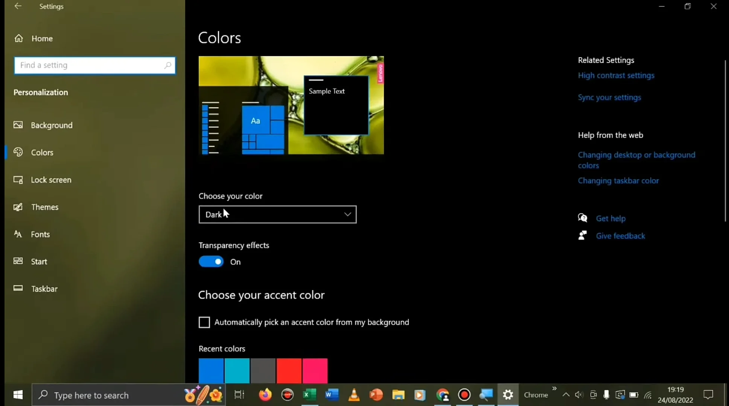Open Firefox browser from taskbar
729x406 pixels.
pyautogui.click(x=265, y=395)
